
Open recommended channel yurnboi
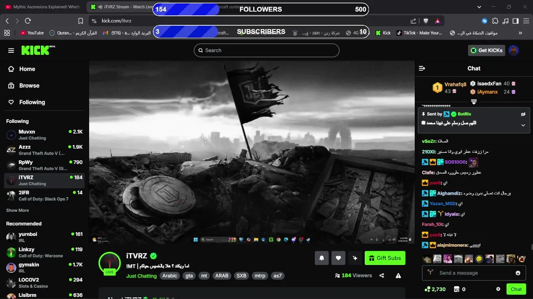coord(45,237)
